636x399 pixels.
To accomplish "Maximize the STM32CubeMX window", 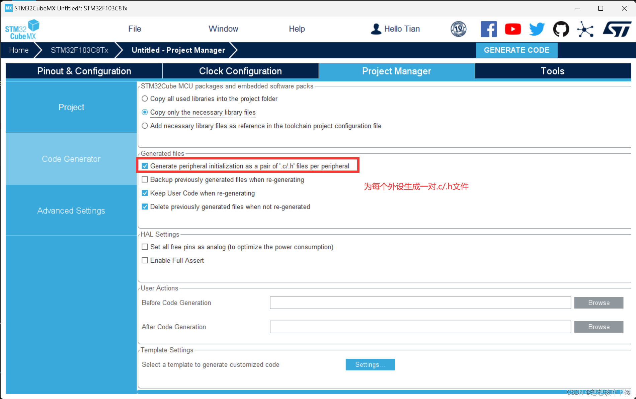I will click(601, 8).
